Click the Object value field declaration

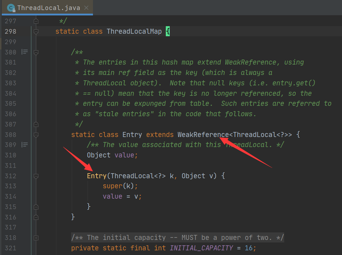tap(112, 155)
